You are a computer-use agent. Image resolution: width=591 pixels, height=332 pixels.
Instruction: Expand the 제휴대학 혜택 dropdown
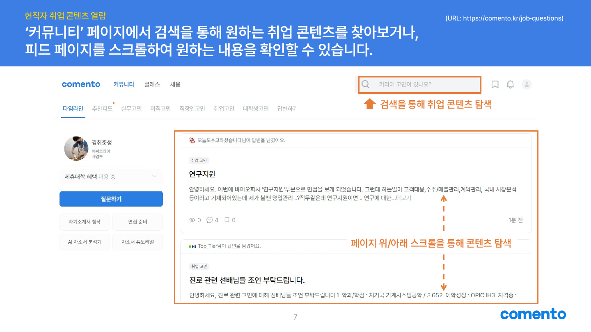154,177
